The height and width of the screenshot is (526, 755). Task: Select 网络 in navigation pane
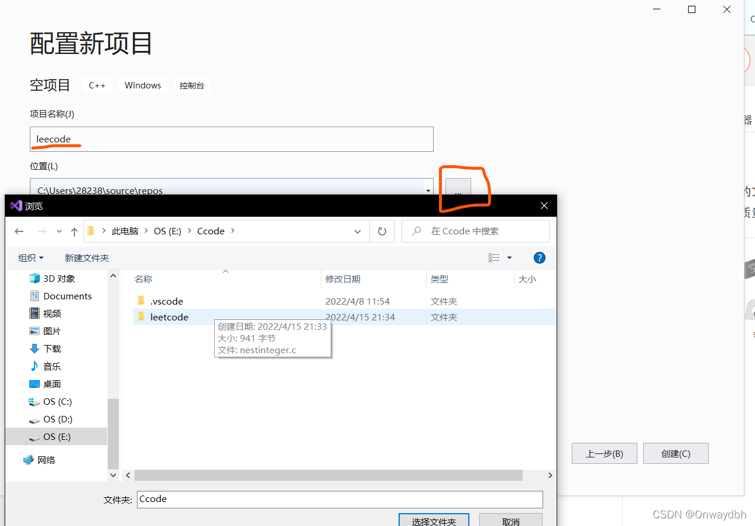[39, 460]
